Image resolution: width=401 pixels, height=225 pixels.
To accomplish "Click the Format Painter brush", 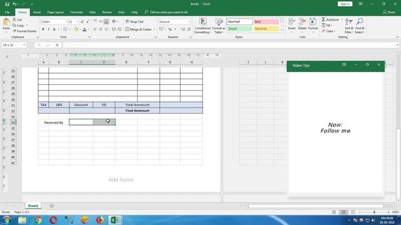I will click(x=14, y=31).
